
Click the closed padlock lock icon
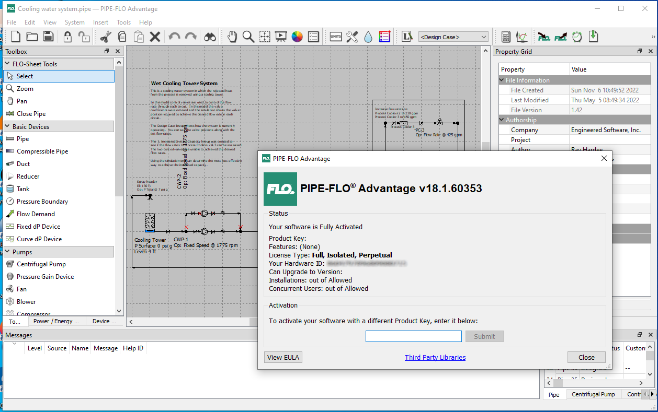[67, 37]
